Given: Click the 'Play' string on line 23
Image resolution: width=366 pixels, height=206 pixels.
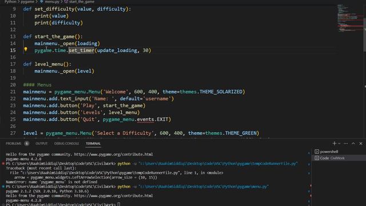Looking at the screenshot, I should (x=89, y=105).
